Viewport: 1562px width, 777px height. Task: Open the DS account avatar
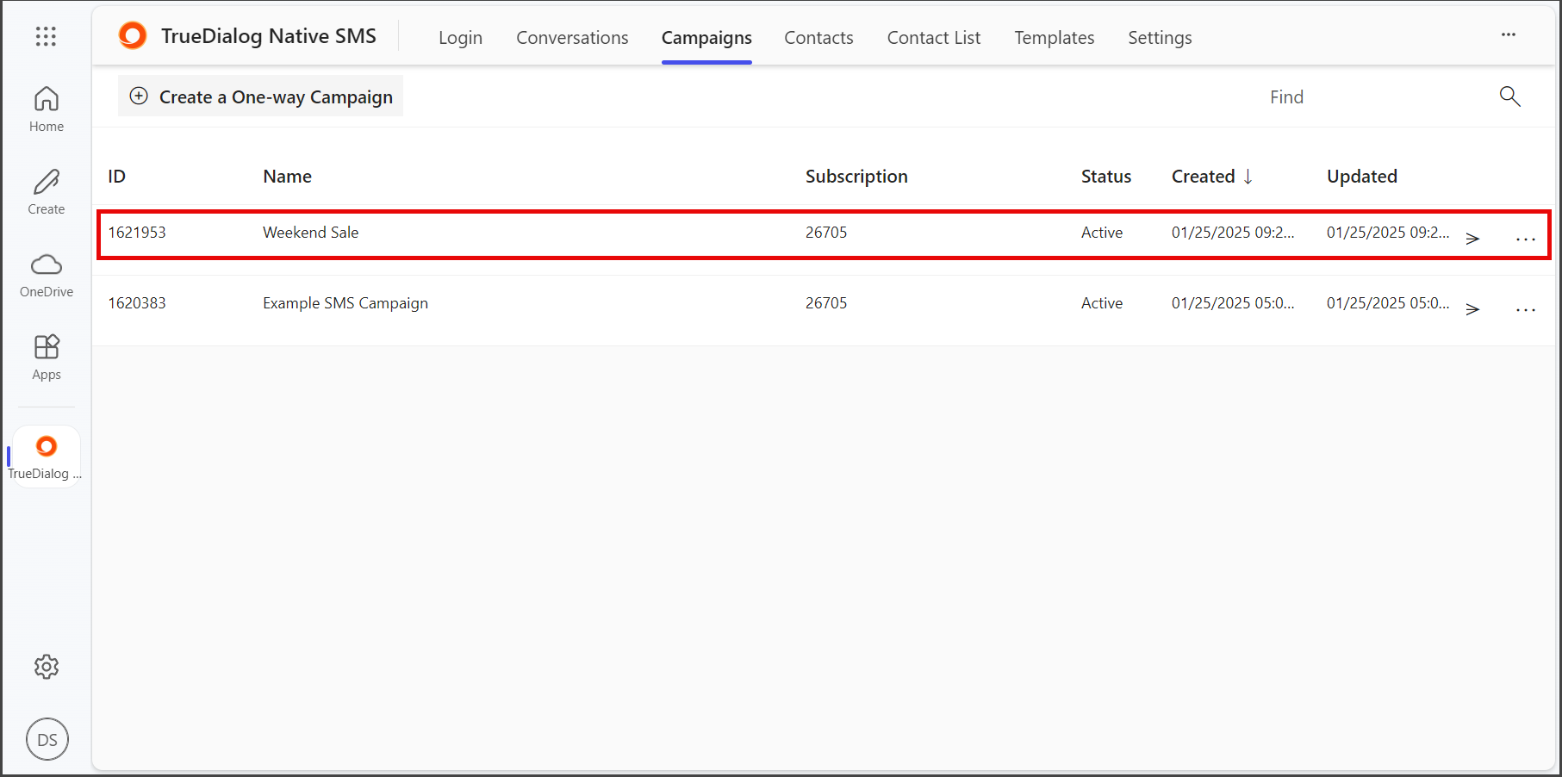[47, 739]
